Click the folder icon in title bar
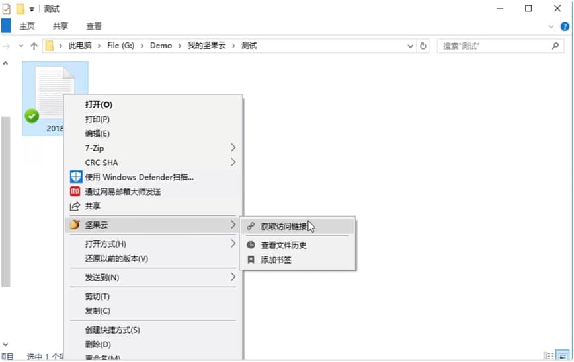This screenshot has width=574, height=362. (20, 9)
